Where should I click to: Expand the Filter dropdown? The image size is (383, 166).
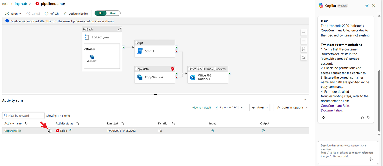click(259, 107)
